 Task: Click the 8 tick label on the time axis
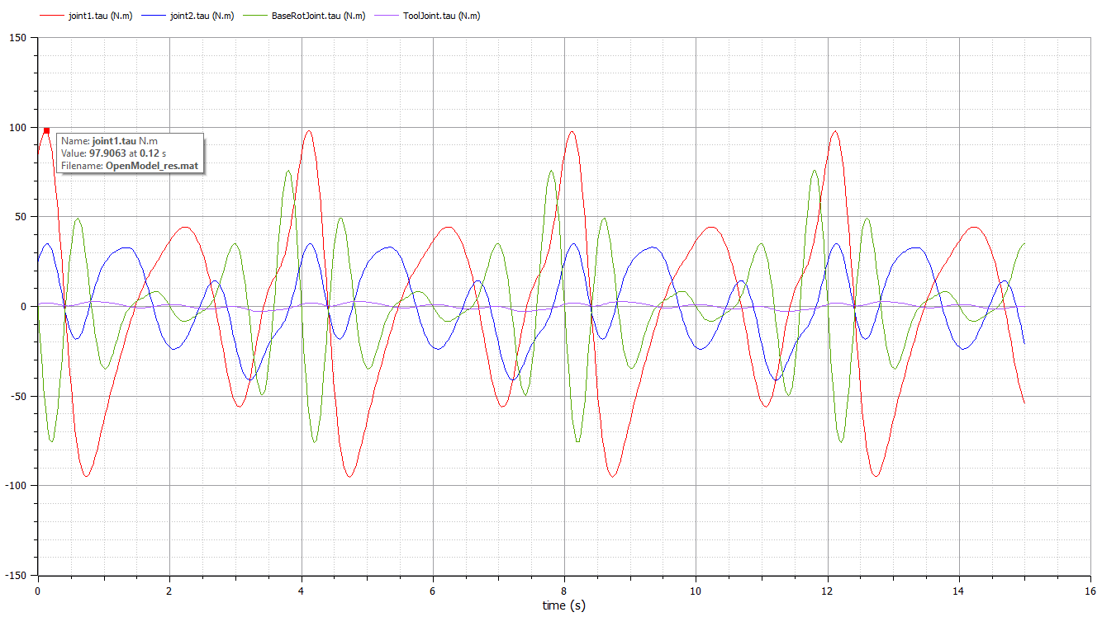[x=564, y=591]
